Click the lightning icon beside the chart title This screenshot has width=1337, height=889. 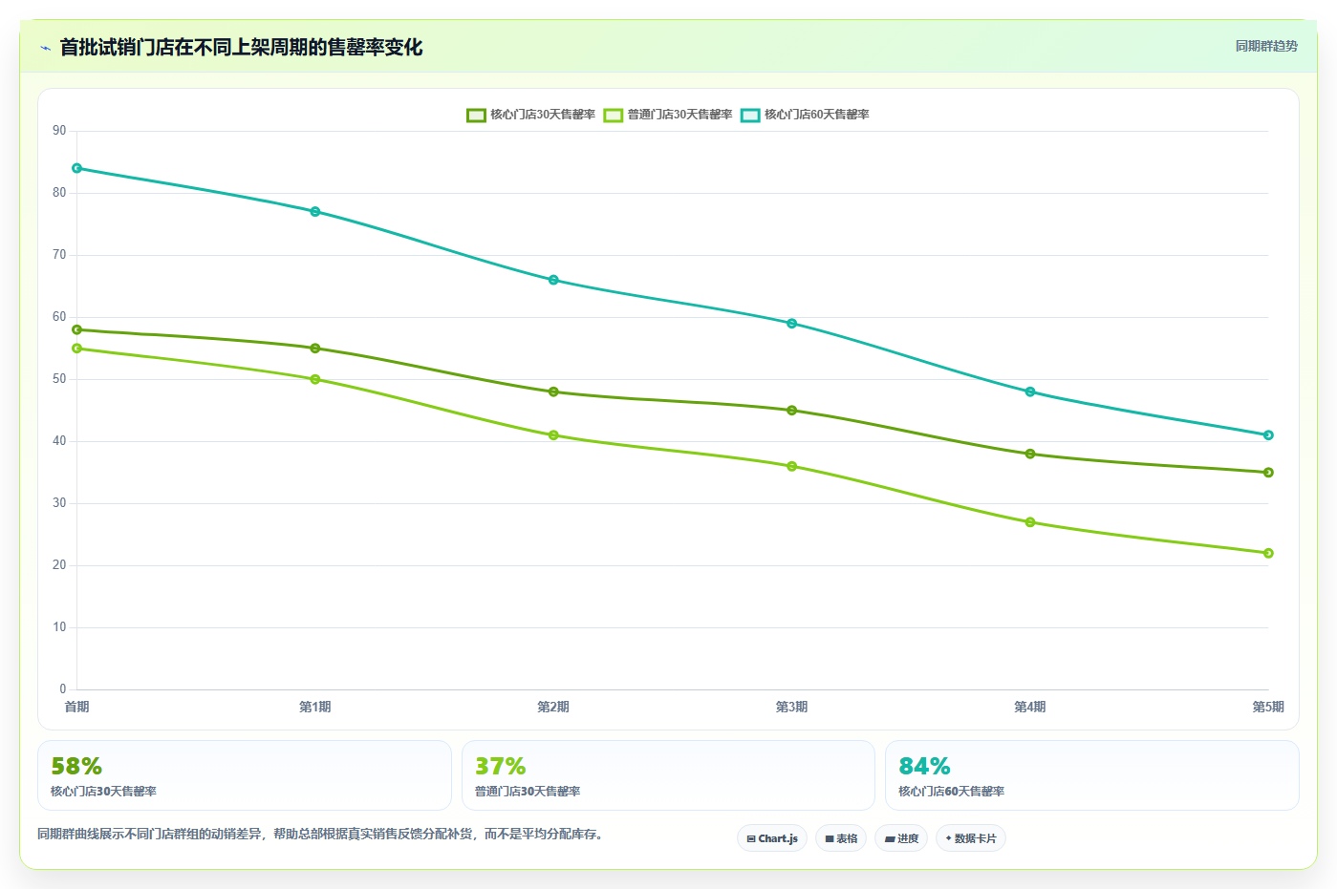45,48
